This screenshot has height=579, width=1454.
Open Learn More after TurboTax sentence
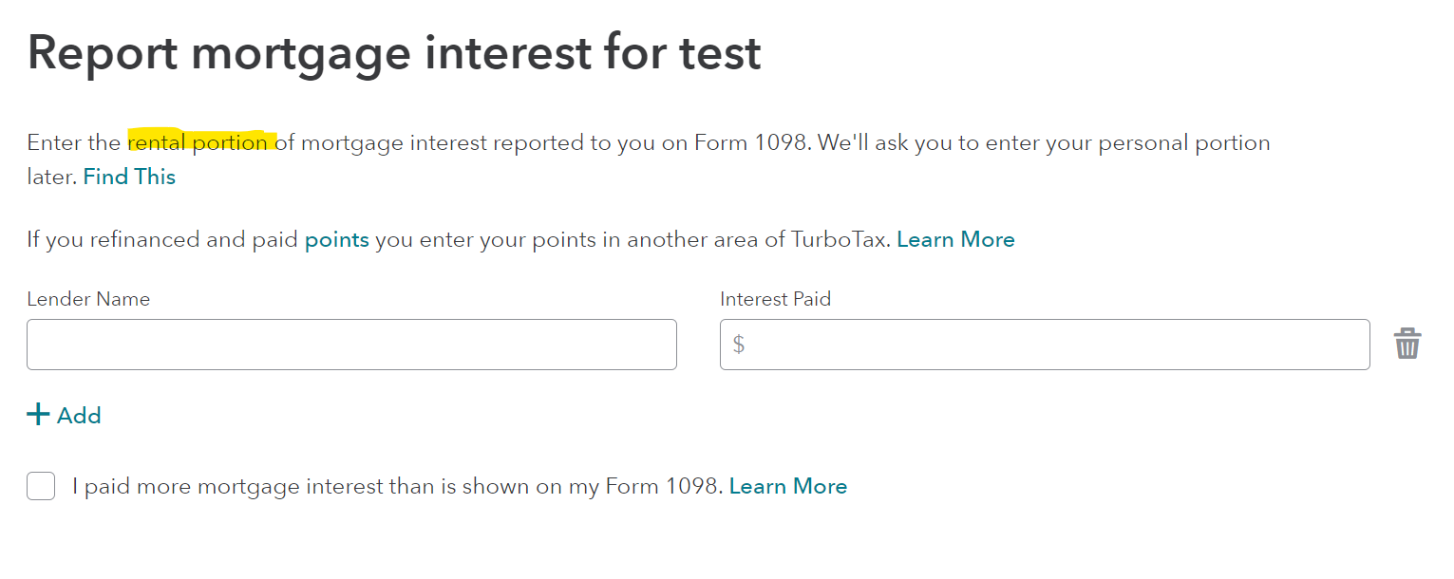(x=955, y=239)
